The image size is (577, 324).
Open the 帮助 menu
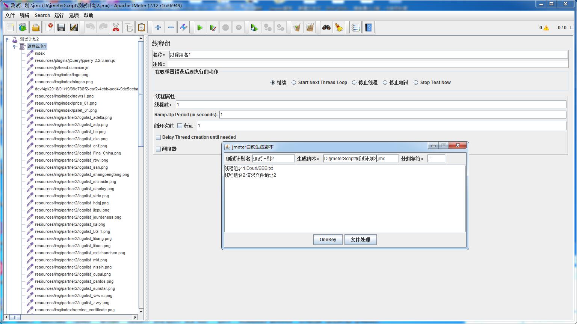(x=88, y=15)
